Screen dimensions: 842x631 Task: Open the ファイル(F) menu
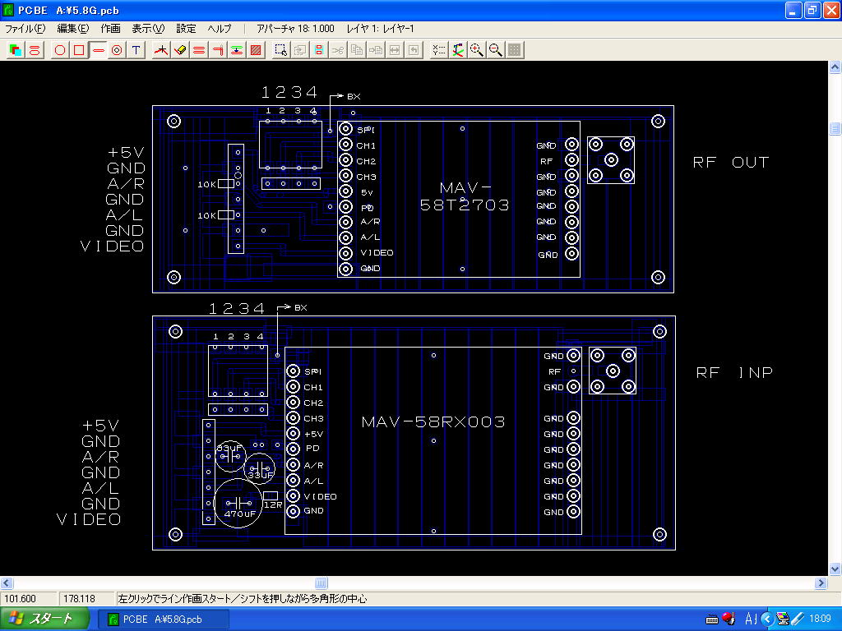point(25,29)
